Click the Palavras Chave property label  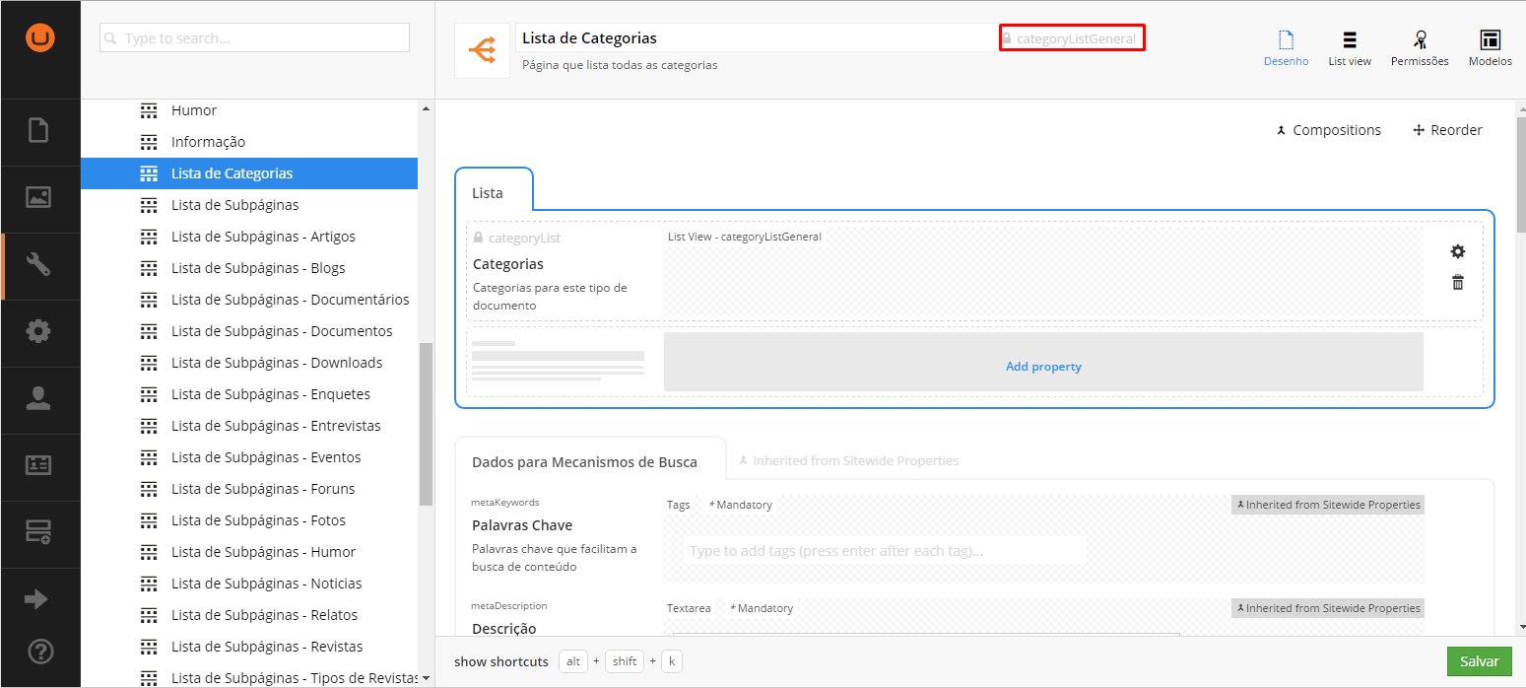point(522,525)
